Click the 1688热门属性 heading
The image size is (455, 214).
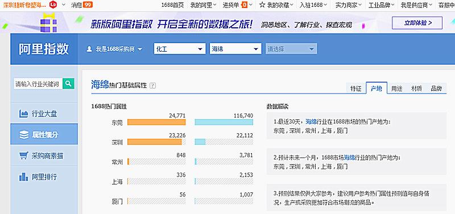(109, 106)
